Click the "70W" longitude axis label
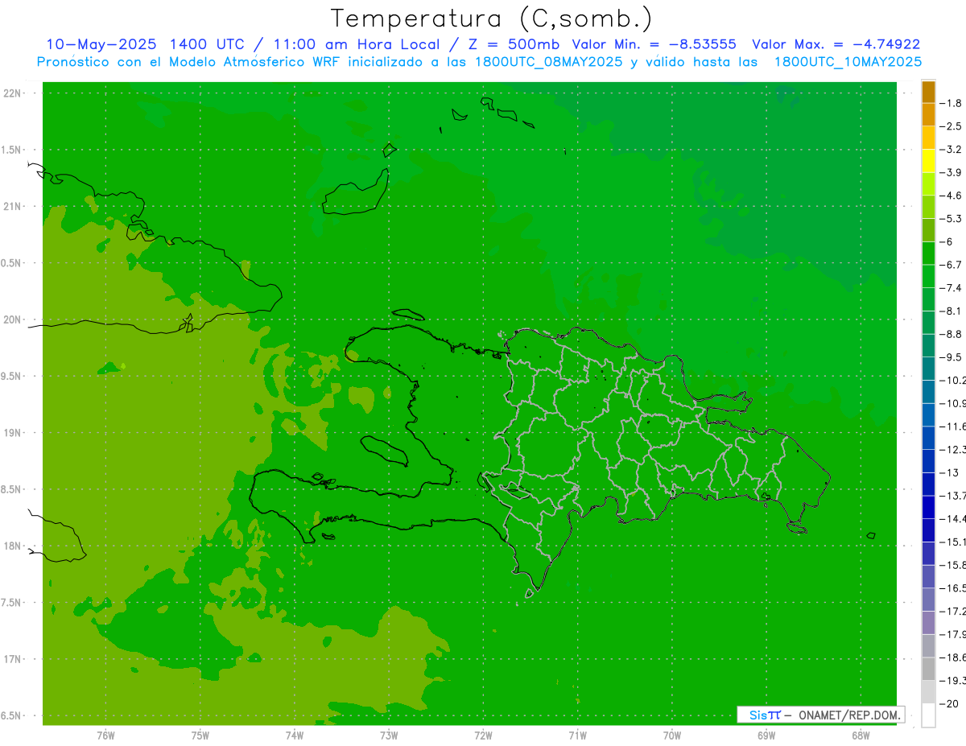 click(672, 735)
